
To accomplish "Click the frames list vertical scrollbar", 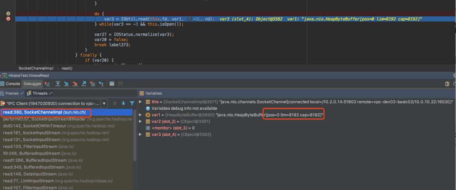I will tap(135, 135).
